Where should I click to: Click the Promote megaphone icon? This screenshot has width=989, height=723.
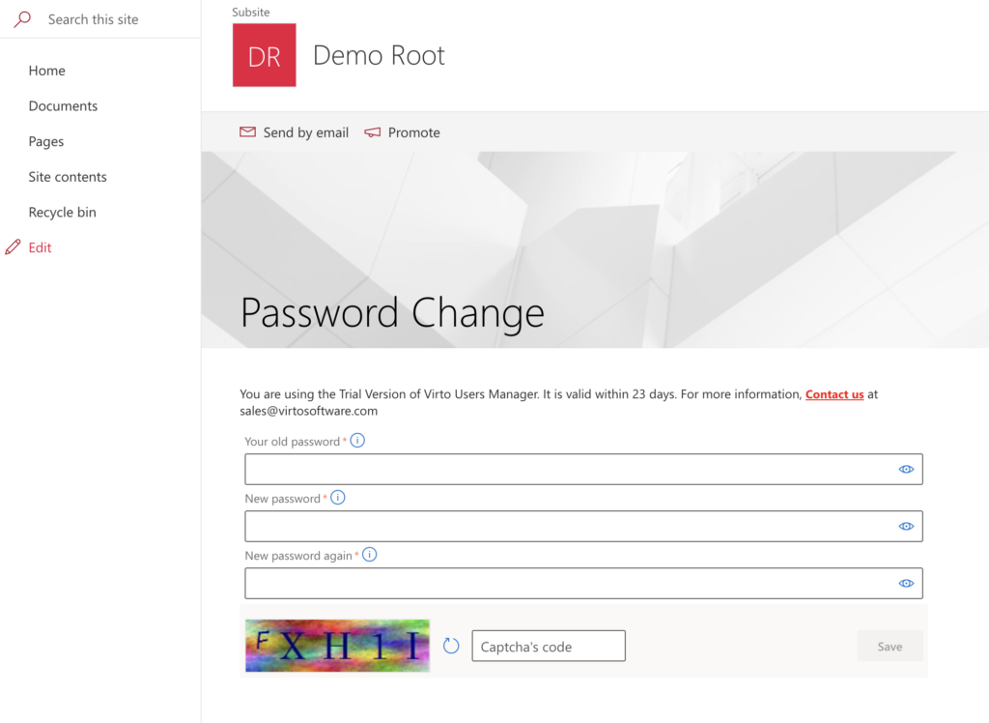[x=373, y=132]
